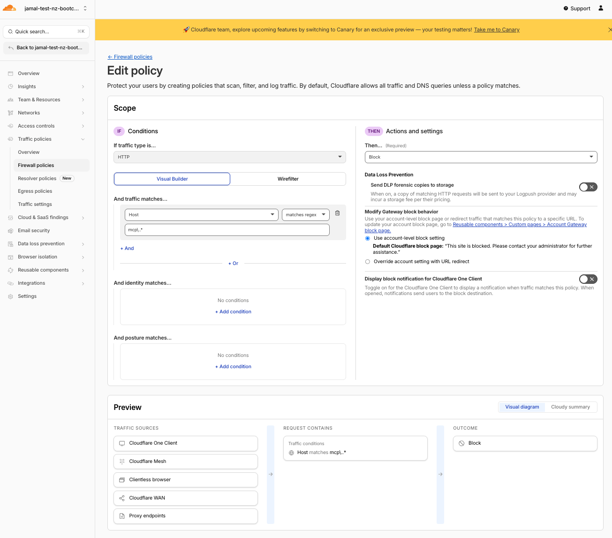The width and height of the screenshot is (612, 538).
Task: Focus the Quick search field
Action: [x=46, y=31]
